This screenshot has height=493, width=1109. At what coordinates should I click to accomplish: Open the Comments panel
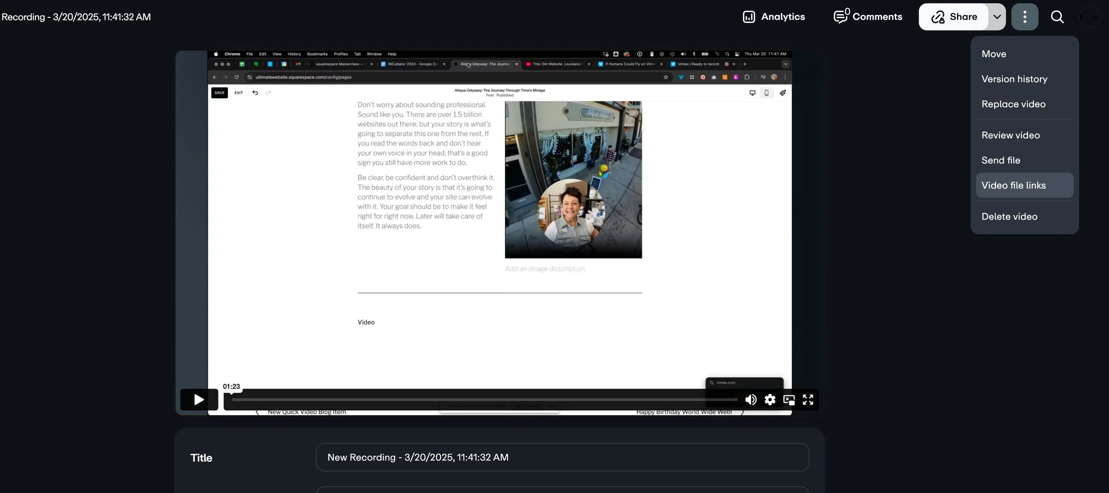pyautogui.click(x=868, y=17)
